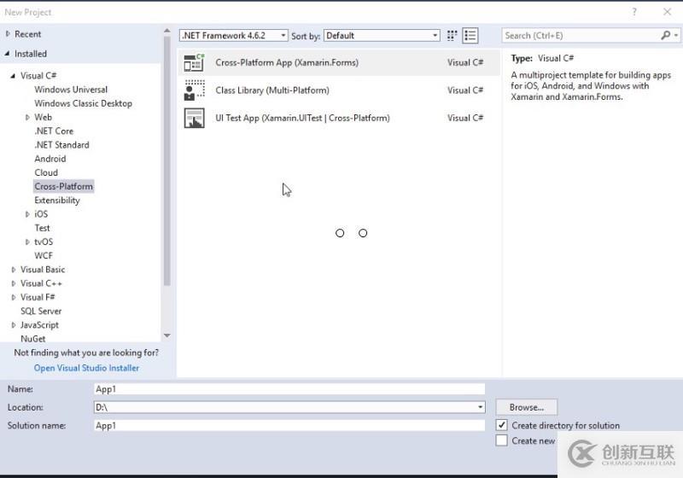Switch to small icons view
Viewport: 683px width, 478px height.
(x=452, y=35)
